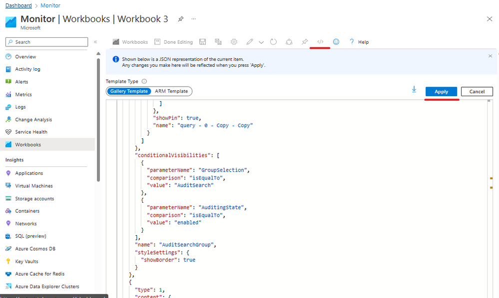The height and width of the screenshot is (298, 499).
Task: Open Help from the toolbar
Action: [x=359, y=42]
